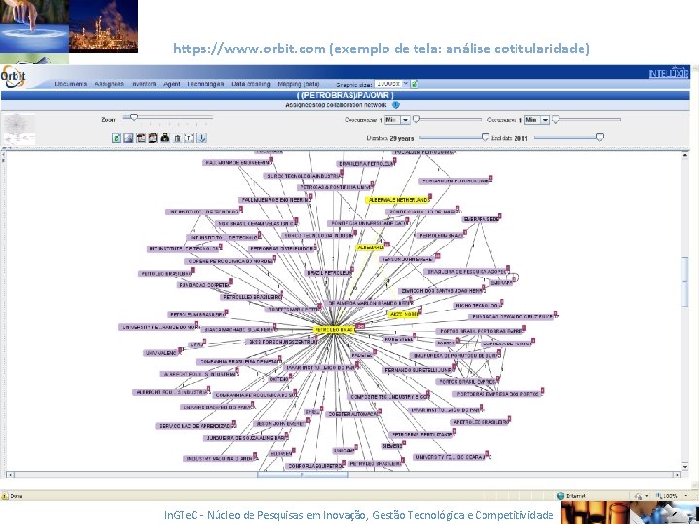Click the End date 2011 slider handle
This screenshot has height=524, width=699.
tap(600, 137)
